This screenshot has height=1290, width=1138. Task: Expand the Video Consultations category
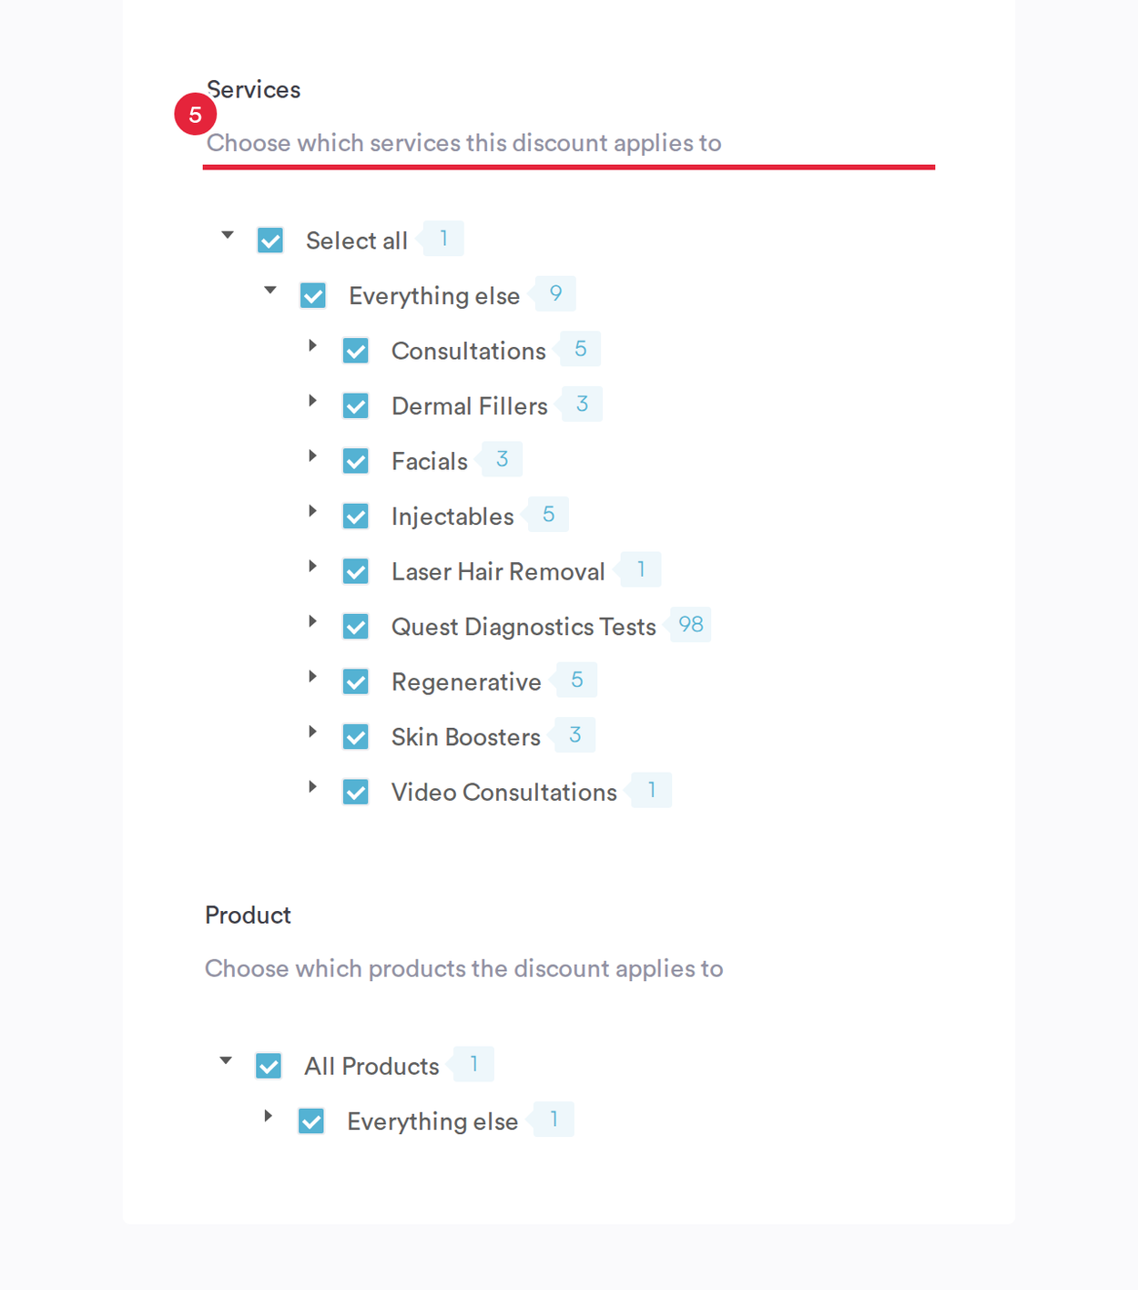(x=312, y=786)
